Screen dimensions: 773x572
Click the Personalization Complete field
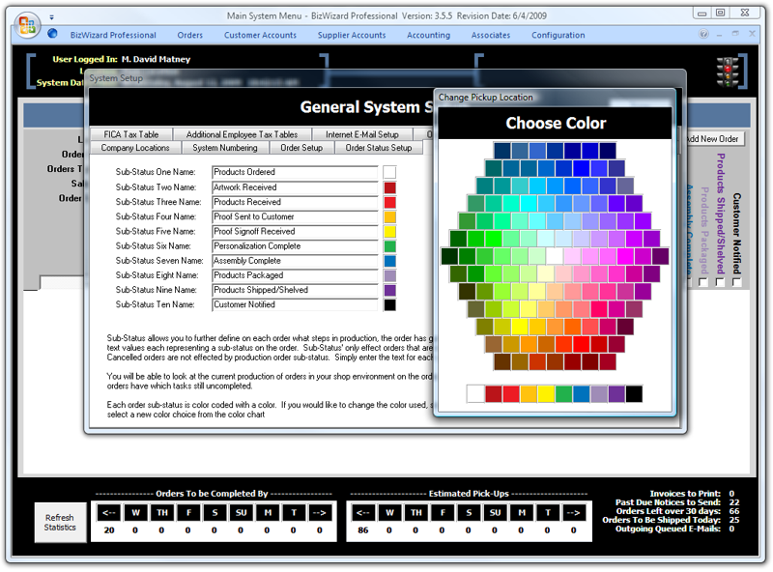click(295, 246)
